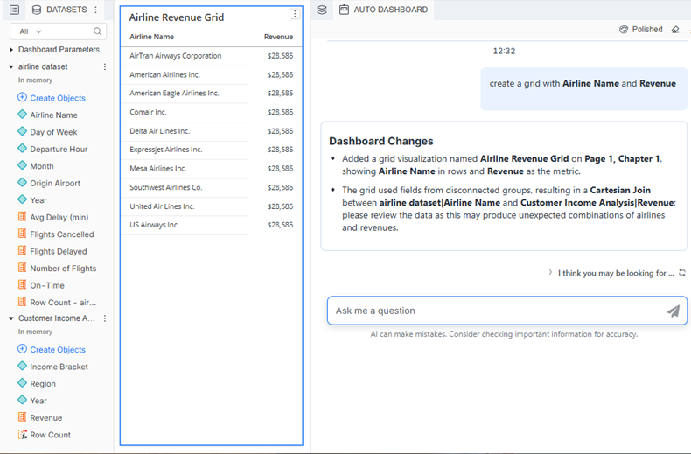
Task: Click Create Objects under airline dataset
Action: (x=57, y=98)
